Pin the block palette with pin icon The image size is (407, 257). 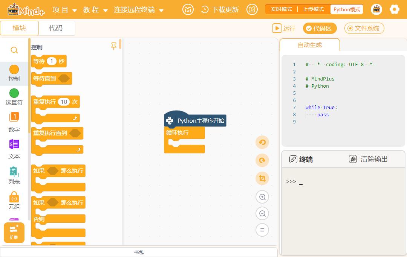coord(114,46)
